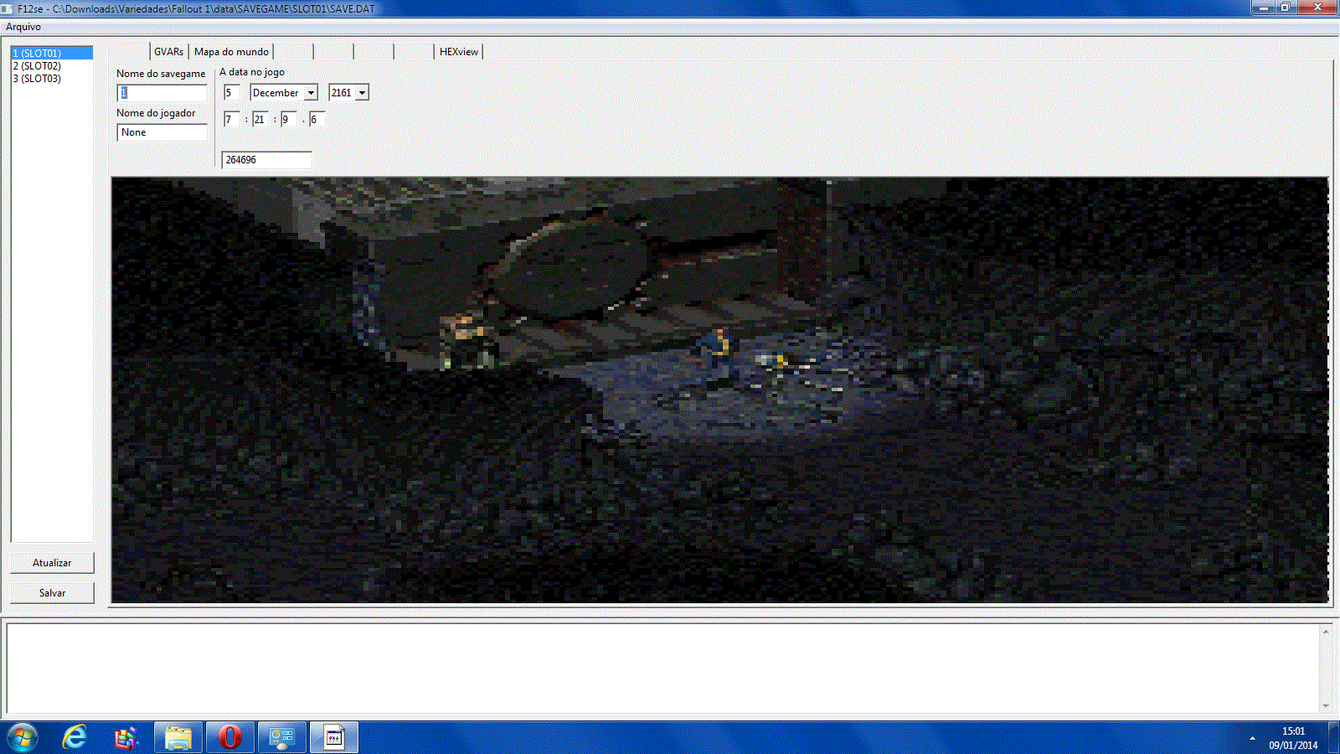Switch to the GVARs tab
The height and width of the screenshot is (754, 1340).
tap(168, 52)
